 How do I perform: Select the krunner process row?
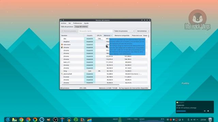point(104,77)
